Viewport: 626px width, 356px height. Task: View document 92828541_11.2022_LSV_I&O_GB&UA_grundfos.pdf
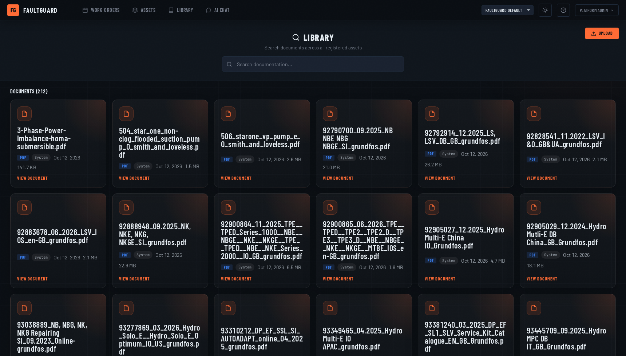(x=542, y=178)
